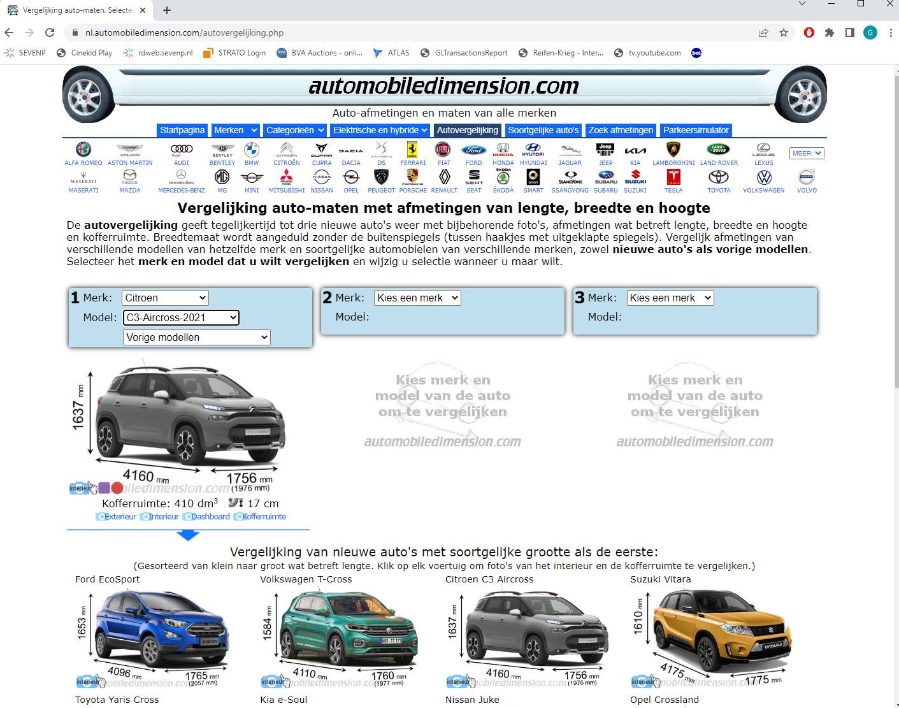Click the Interieur camera icon under Citroen image
Screen dimensions: 899x708
(80, 488)
